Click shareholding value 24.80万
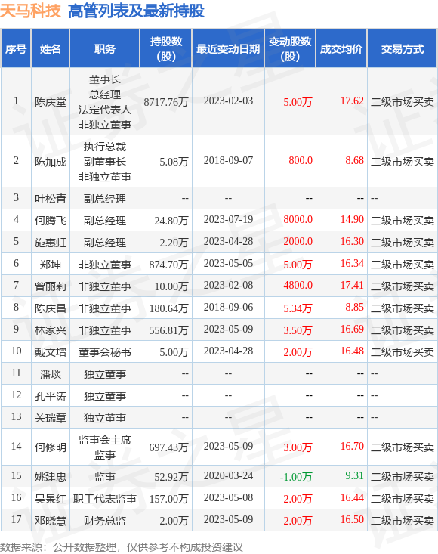Image resolution: width=438 pixels, height=554 pixels. coord(171,221)
